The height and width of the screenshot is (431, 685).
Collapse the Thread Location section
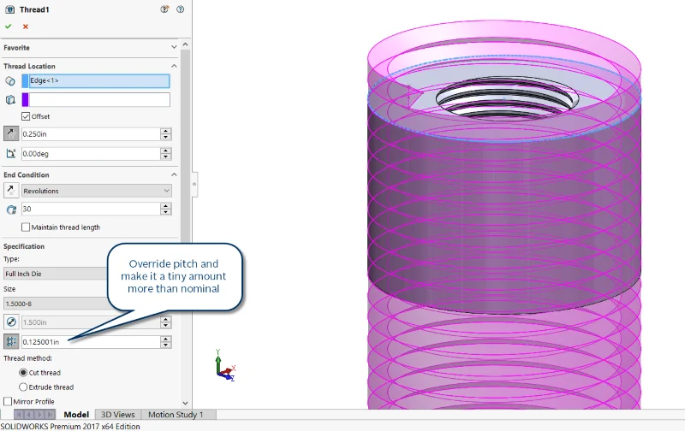pos(174,66)
